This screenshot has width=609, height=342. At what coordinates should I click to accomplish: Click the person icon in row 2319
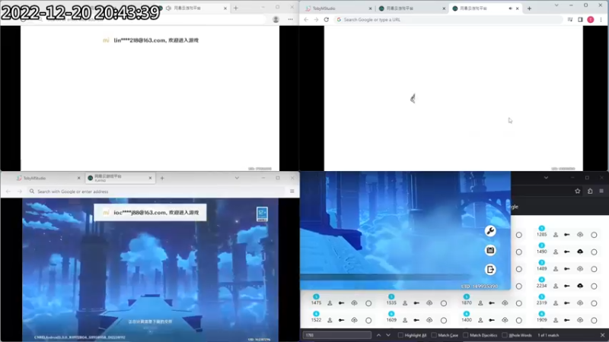click(556, 302)
